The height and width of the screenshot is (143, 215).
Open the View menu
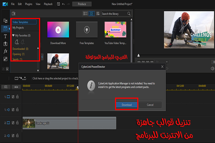point(38,4)
